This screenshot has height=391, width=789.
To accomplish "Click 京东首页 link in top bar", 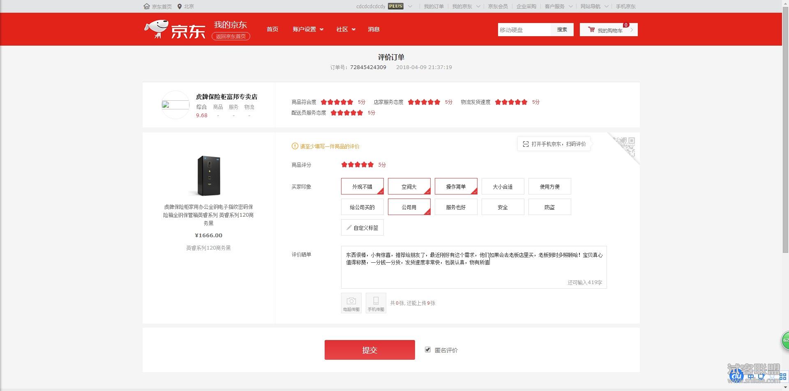I will tap(161, 6).
